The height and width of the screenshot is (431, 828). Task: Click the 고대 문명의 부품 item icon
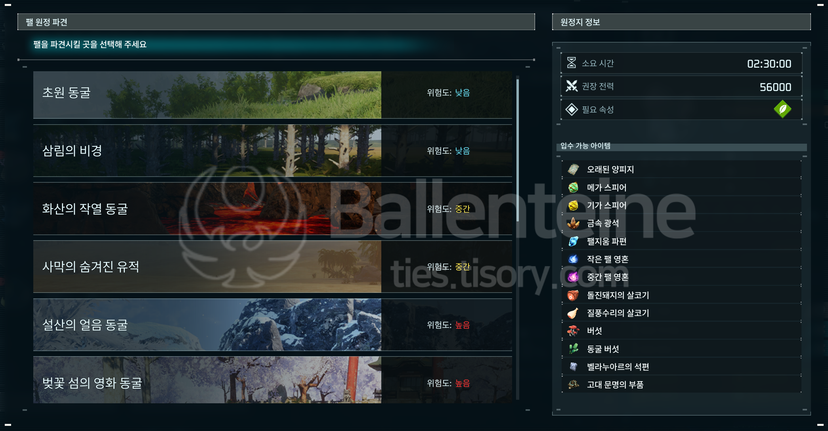click(x=573, y=385)
